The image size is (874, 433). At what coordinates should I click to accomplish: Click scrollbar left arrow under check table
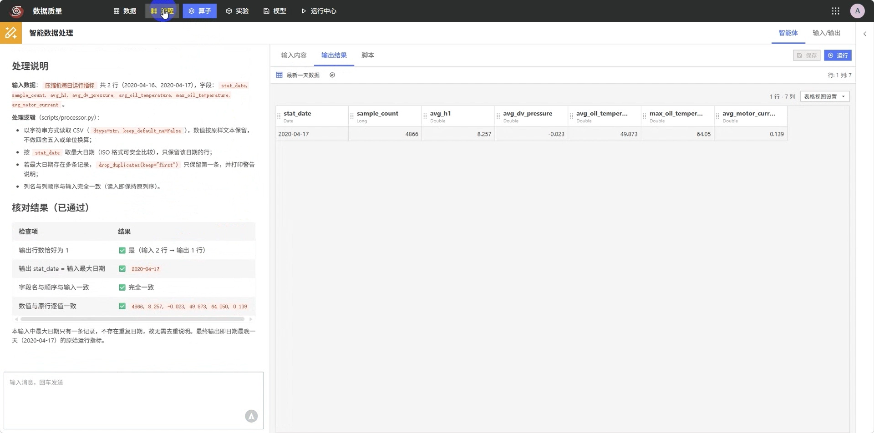click(16, 319)
